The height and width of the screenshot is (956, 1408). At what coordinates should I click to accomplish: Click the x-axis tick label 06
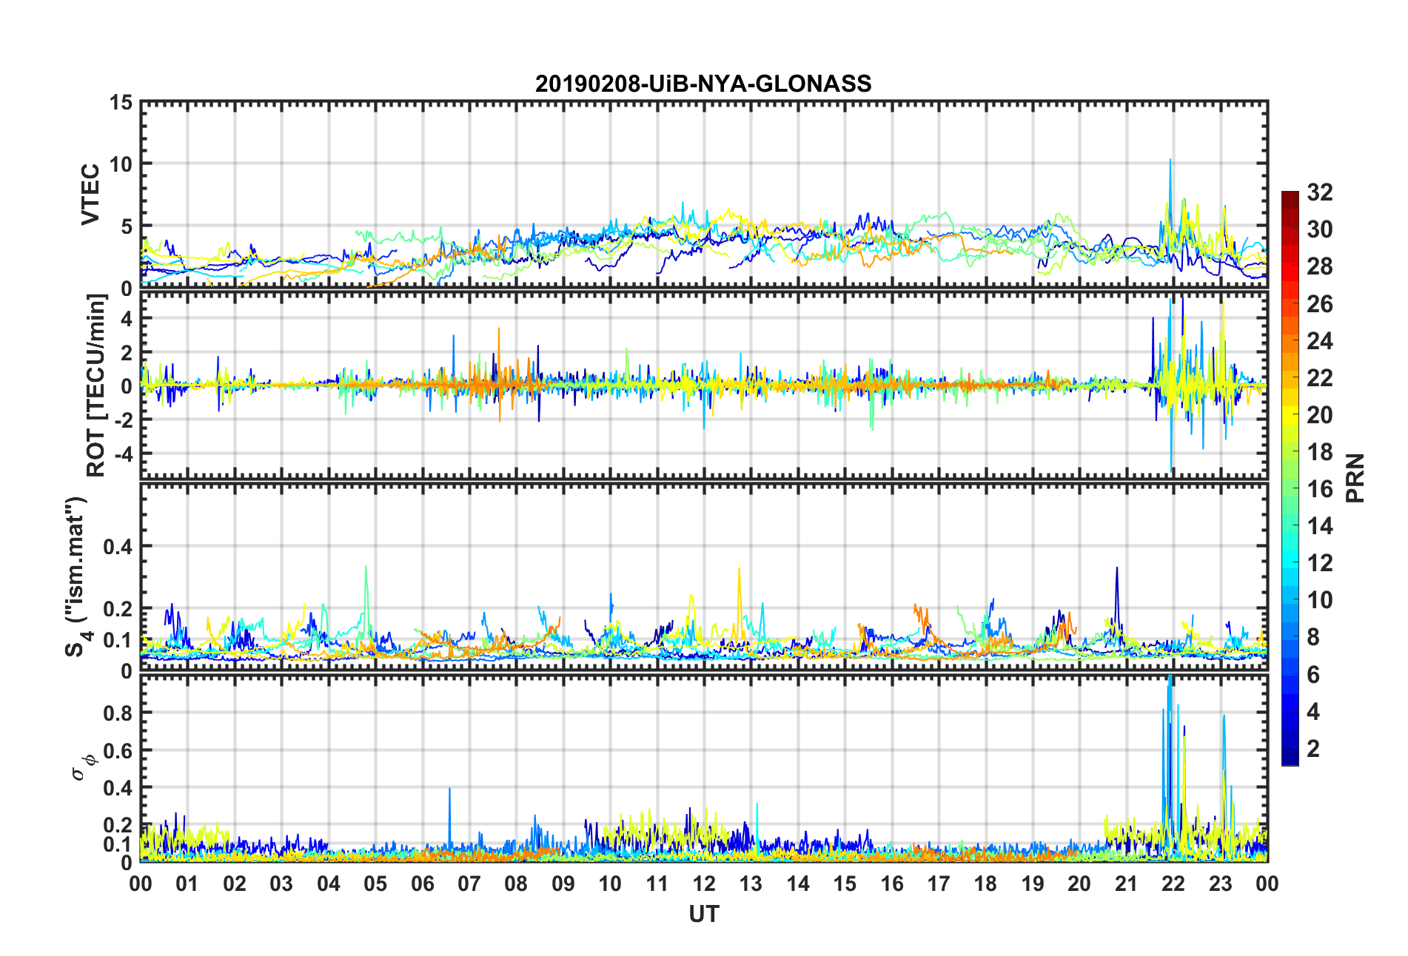click(x=422, y=883)
